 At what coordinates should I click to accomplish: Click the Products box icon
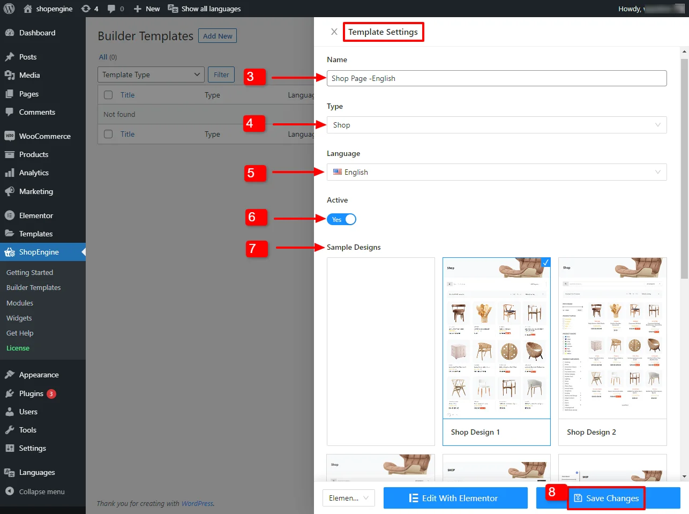[x=10, y=154]
